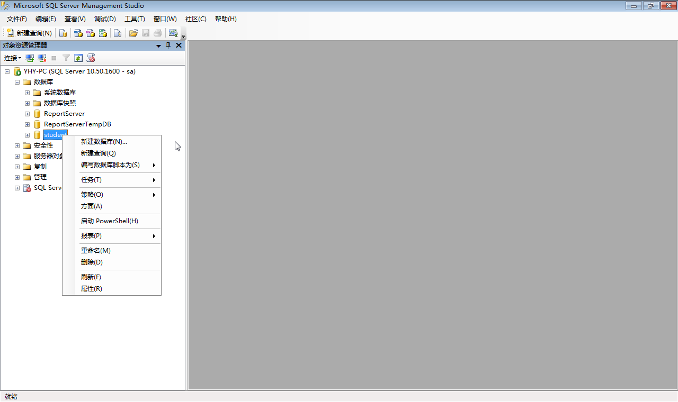Choose 新建查询(Q) from context menu

point(112,153)
